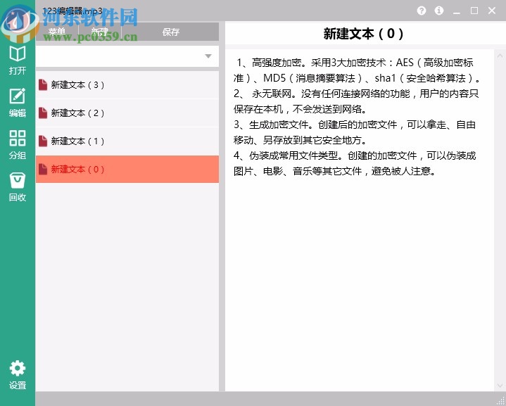The image size is (506, 406).
Task: Click the title heading 新建文本（0）
Action: click(363, 34)
